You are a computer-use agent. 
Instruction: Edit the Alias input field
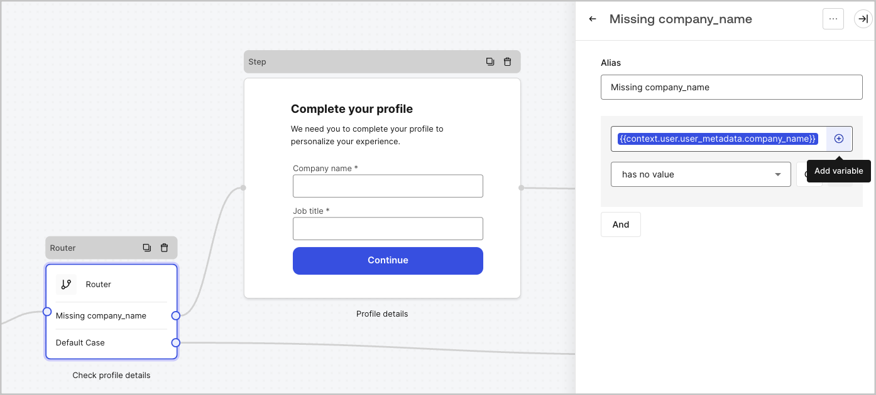click(731, 87)
